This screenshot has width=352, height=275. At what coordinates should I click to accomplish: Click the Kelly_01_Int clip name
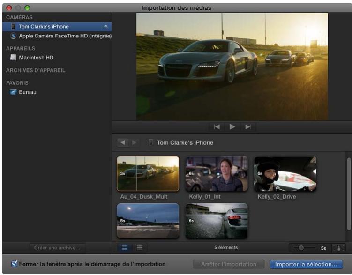tap(205, 197)
